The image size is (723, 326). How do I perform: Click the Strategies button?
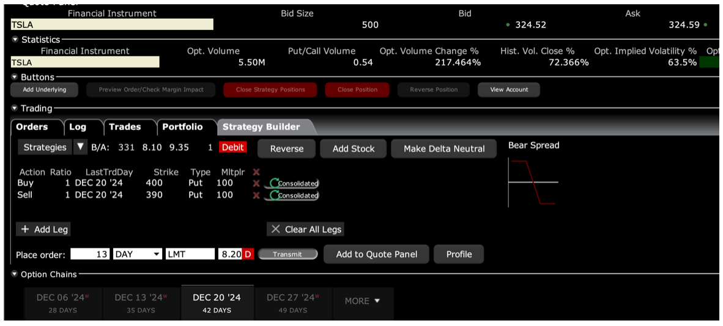(45, 147)
